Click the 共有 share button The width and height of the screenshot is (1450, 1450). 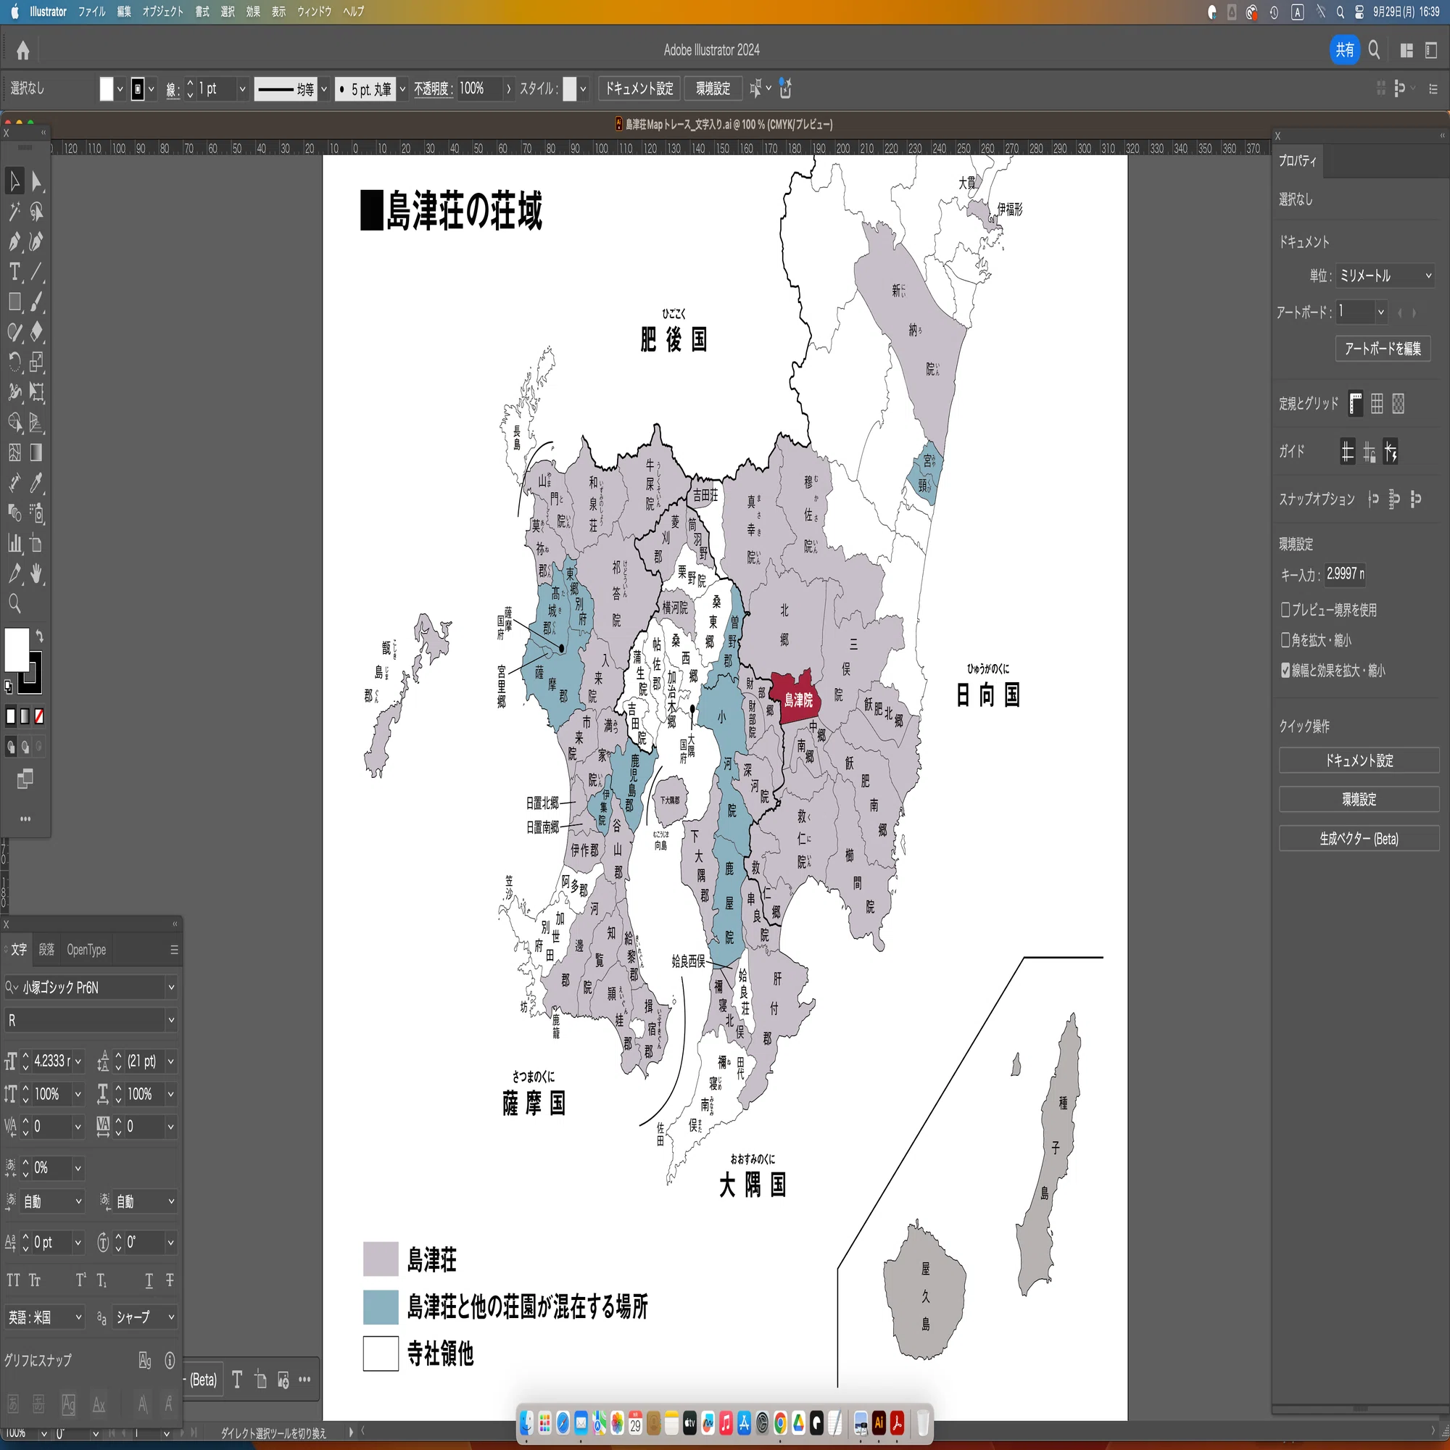click(x=1344, y=50)
